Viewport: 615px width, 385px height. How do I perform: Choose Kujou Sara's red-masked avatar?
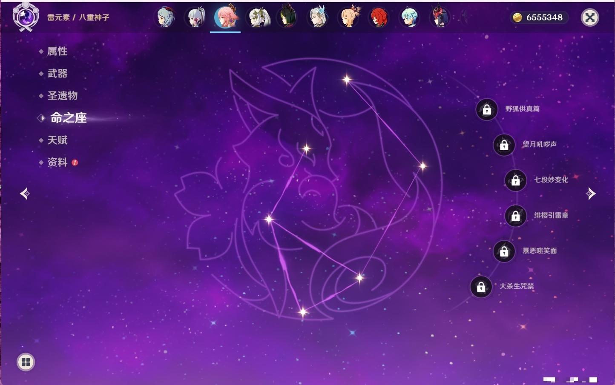coord(440,17)
